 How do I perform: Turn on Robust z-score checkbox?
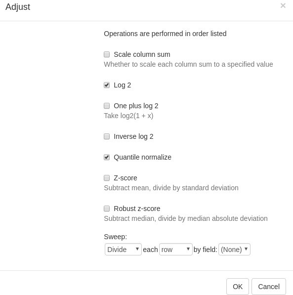[x=107, y=209]
